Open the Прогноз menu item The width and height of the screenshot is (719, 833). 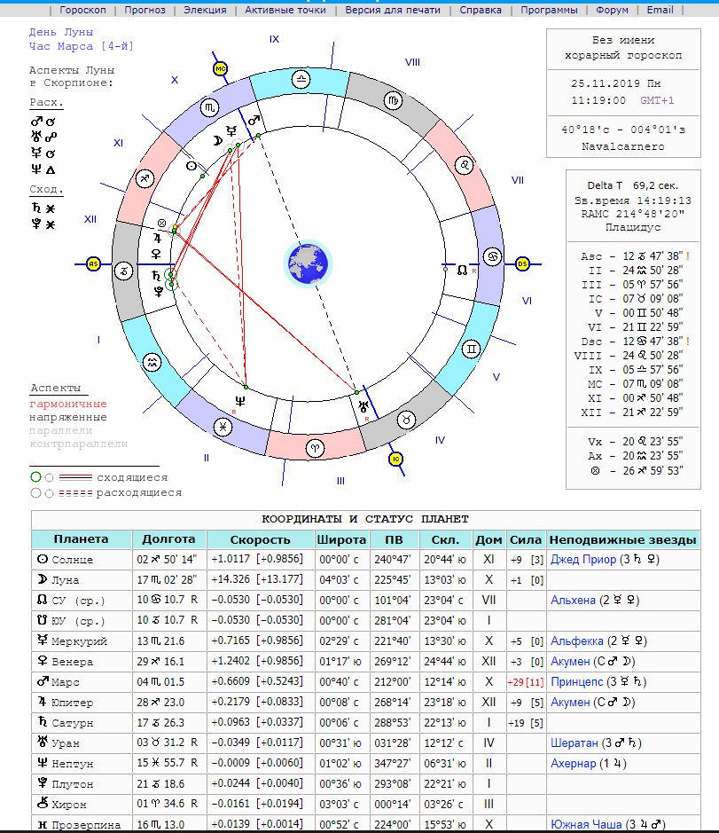[x=145, y=10]
